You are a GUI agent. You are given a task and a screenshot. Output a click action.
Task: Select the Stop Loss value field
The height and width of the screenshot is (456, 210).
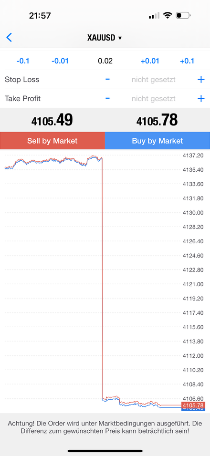153,79
